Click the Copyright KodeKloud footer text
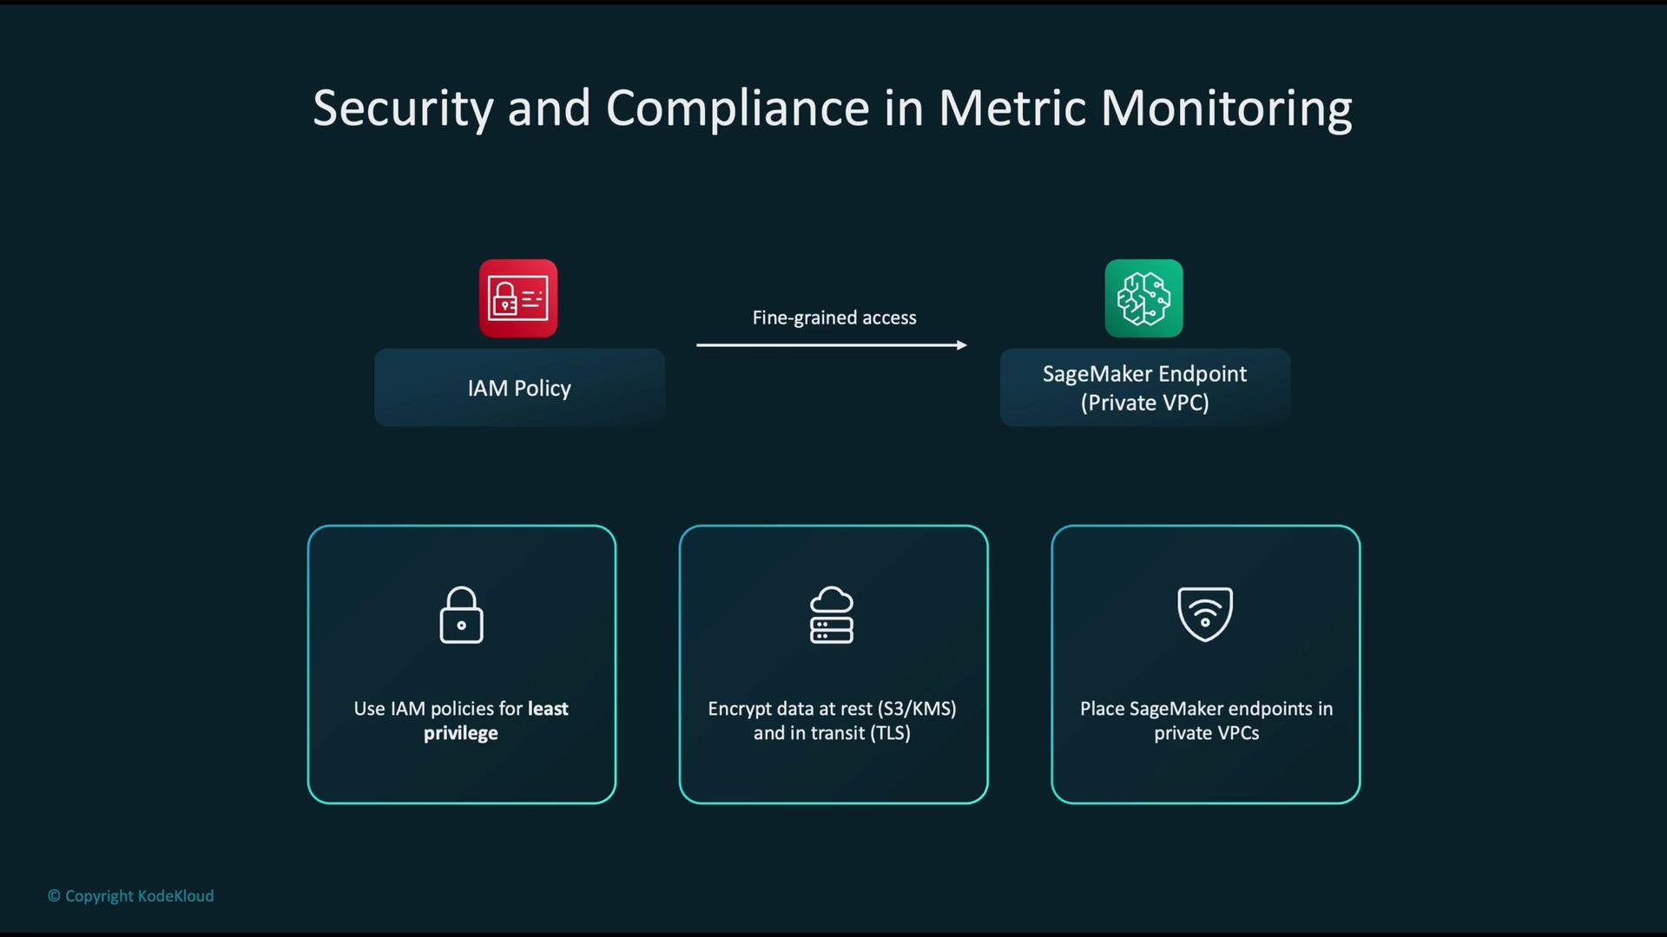Image resolution: width=1667 pixels, height=937 pixels. coord(130,895)
